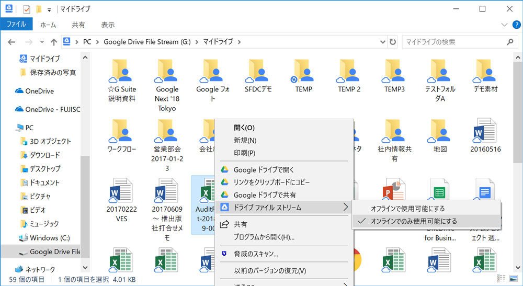Click the properties quick access toolbar icon
The width and height of the screenshot is (523, 286).
[27, 9]
